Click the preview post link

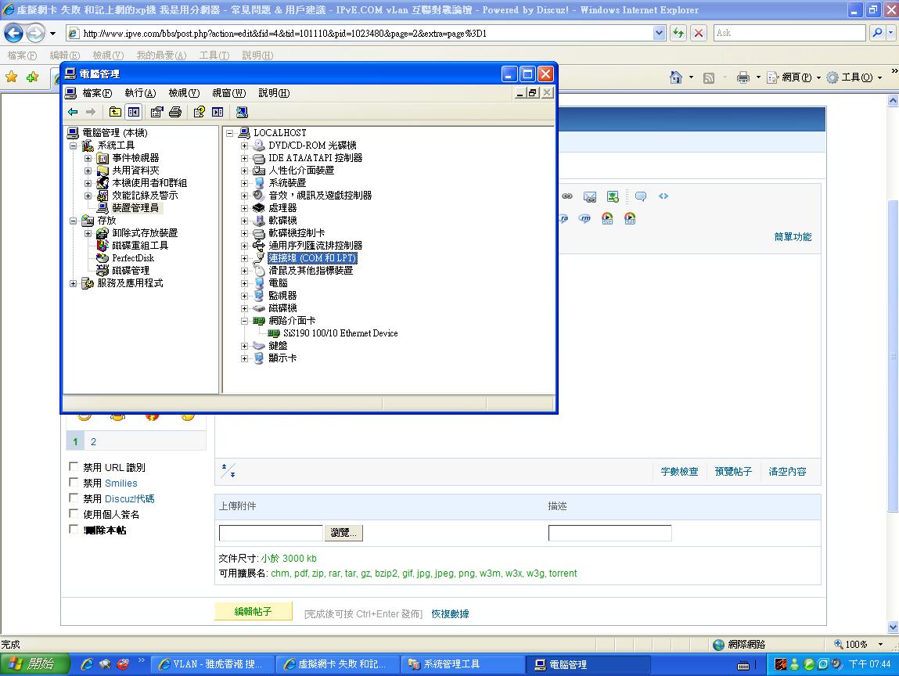[733, 471]
